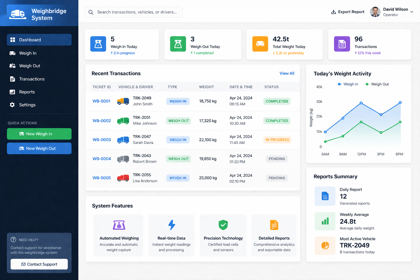This screenshot has height=280, width=420.
Task: Click the blue Weigh In Today scale icon
Action: pyautogui.click(x=98, y=44)
